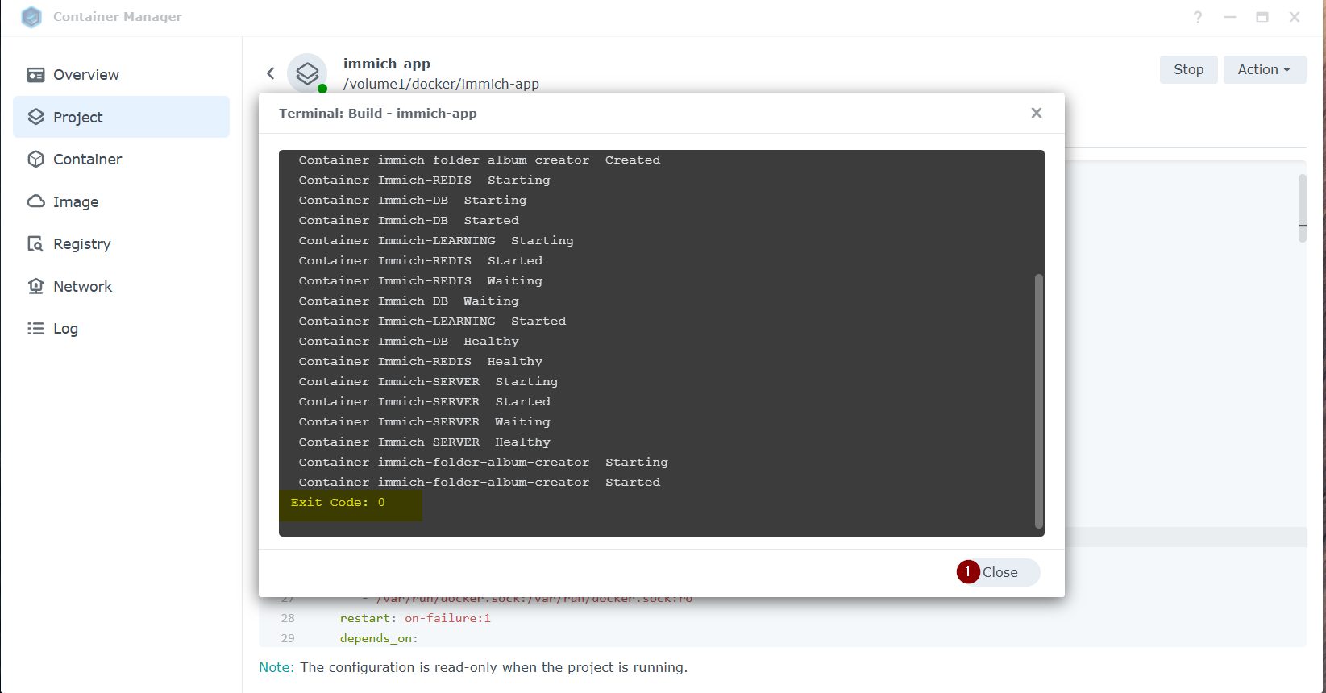Click 'Immich-DB Healthy' log line
Viewport: 1326px width, 693px height.
409,341
